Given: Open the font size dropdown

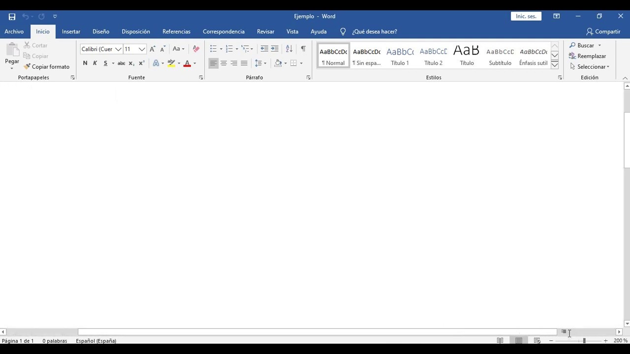Looking at the screenshot, I should pos(142,49).
